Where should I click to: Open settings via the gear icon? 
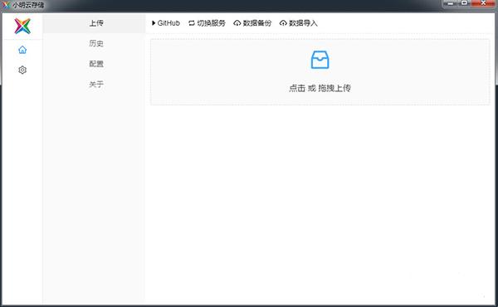click(22, 70)
